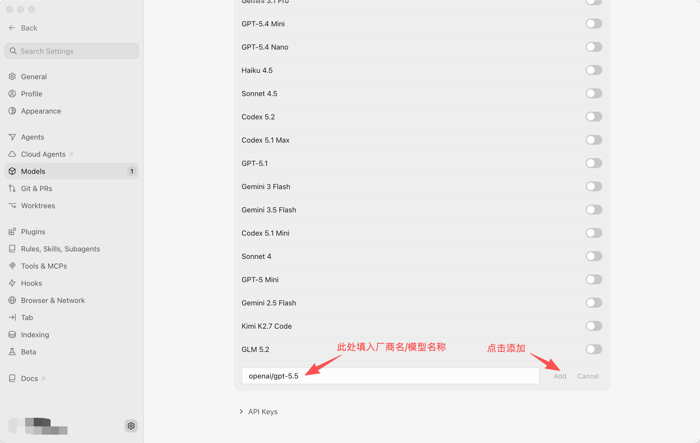The height and width of the screenshot is (443, 700).
Task: Click the Worktrees icon
Action: pos(12,205)
